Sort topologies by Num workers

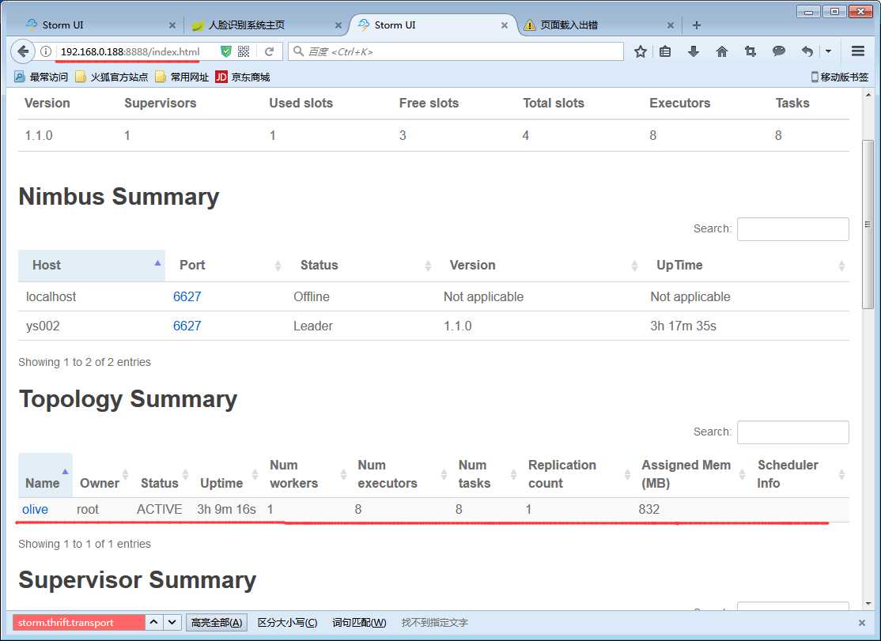coord(307,475)
